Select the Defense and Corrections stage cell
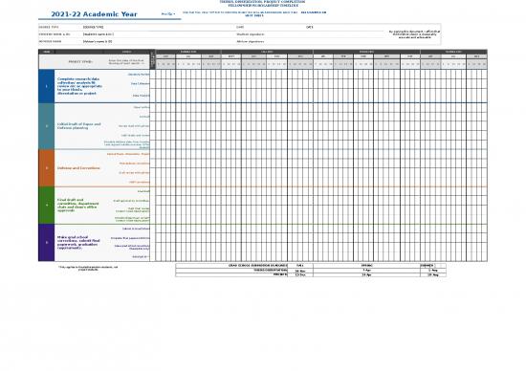The width and height of the screenshot is (526, 371). (x=78, y=168)
